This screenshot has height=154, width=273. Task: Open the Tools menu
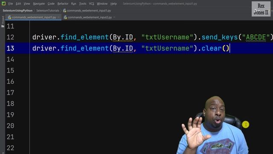click(82, 4)
